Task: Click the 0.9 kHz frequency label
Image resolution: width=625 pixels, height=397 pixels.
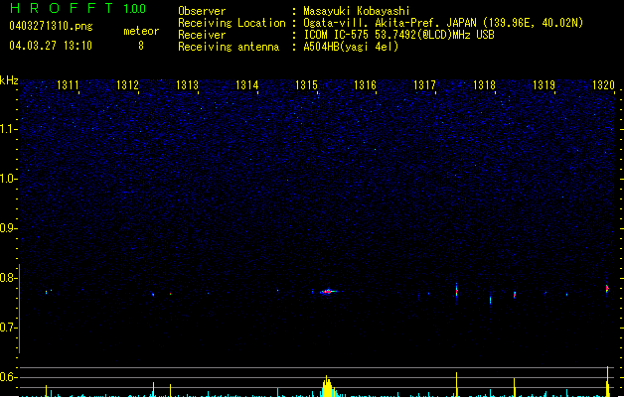Action: (8, 228)
